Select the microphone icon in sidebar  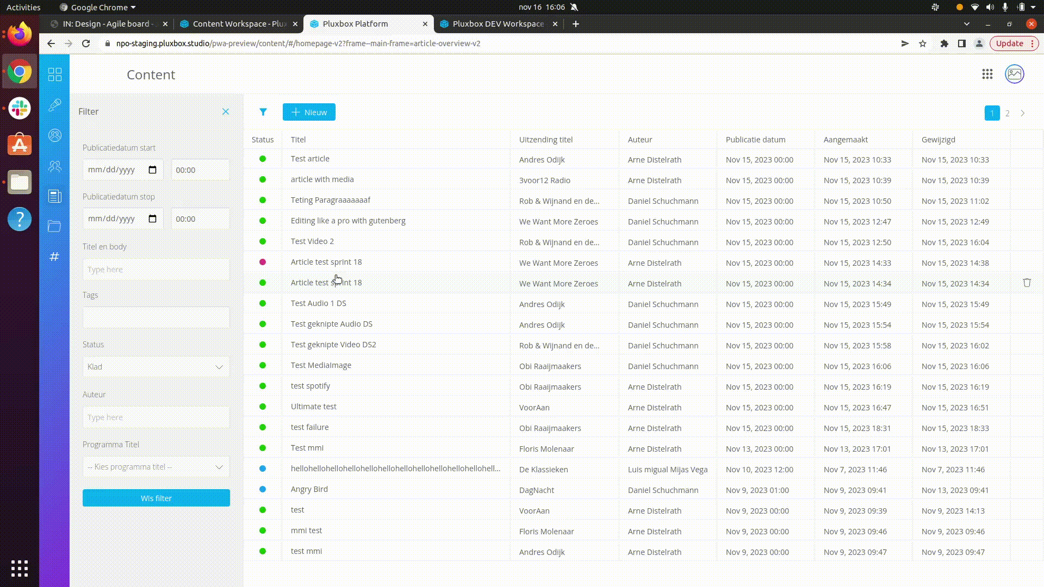click(x=55, y=105)
